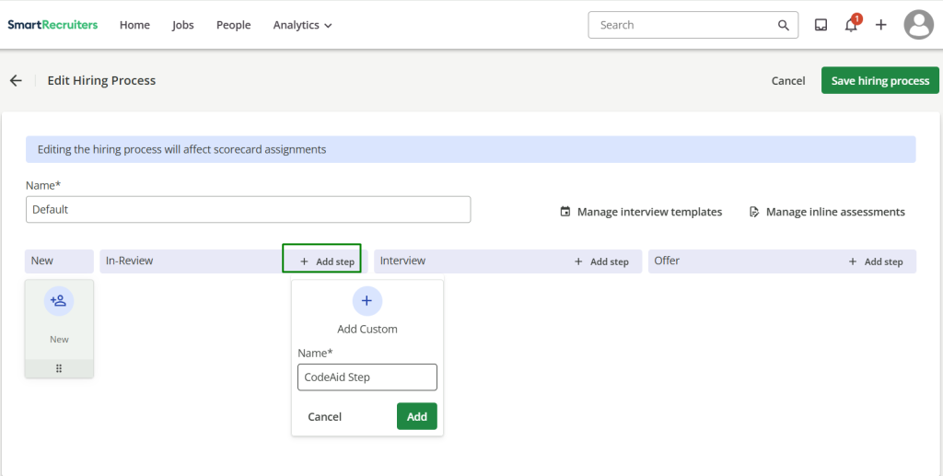
Task: Cancel the custom step popup
Action: 324,416
